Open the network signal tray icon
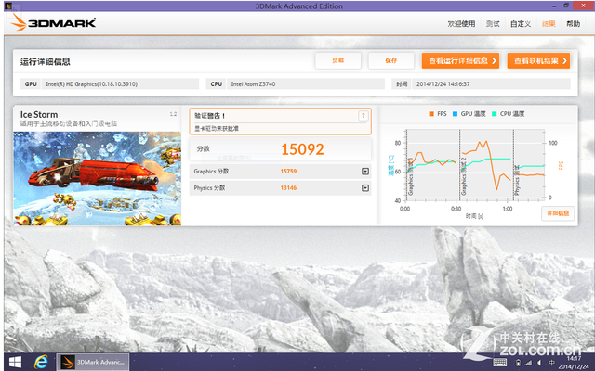 tap(528, 363)
